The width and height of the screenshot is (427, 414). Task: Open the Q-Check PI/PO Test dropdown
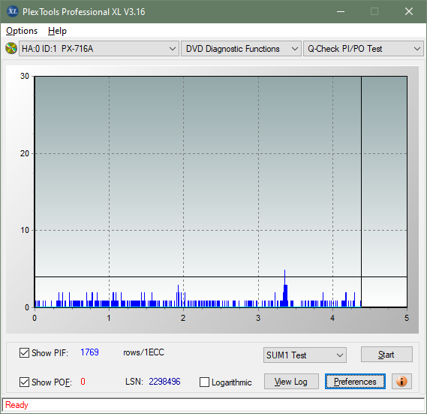click(x=363, y=49)
